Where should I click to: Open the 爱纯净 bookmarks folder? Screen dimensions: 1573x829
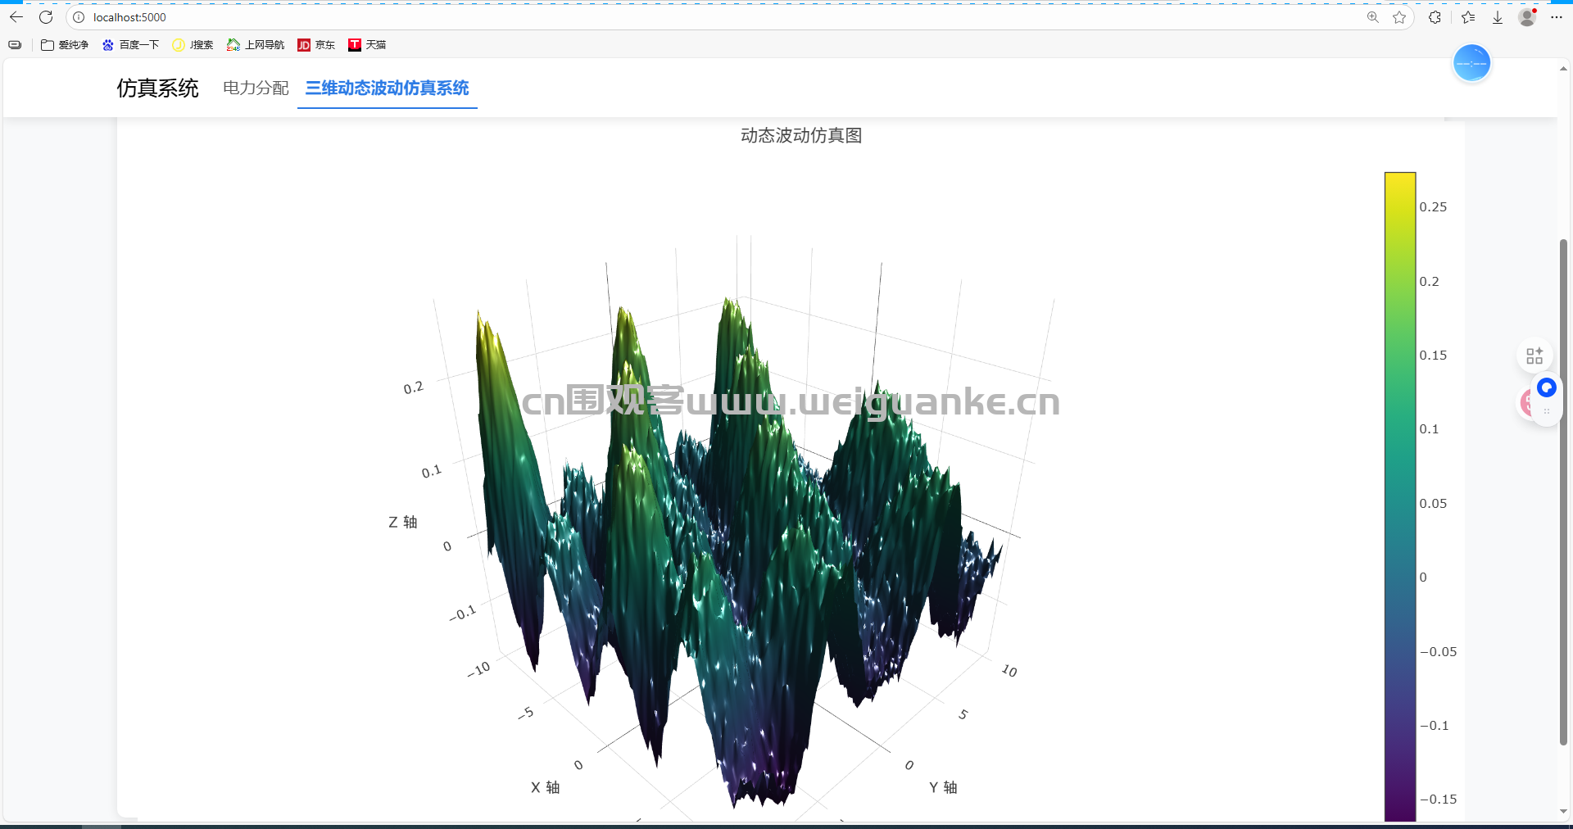tap(65, 45)
